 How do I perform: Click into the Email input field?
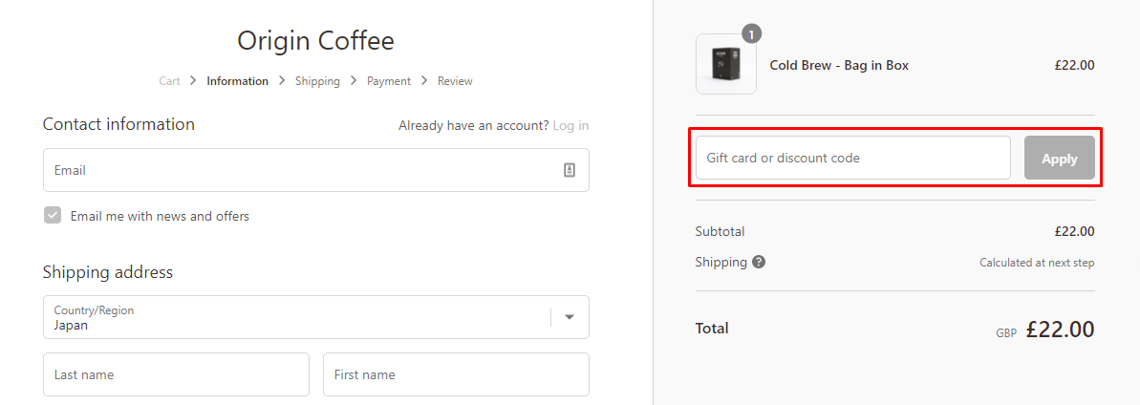301,170
